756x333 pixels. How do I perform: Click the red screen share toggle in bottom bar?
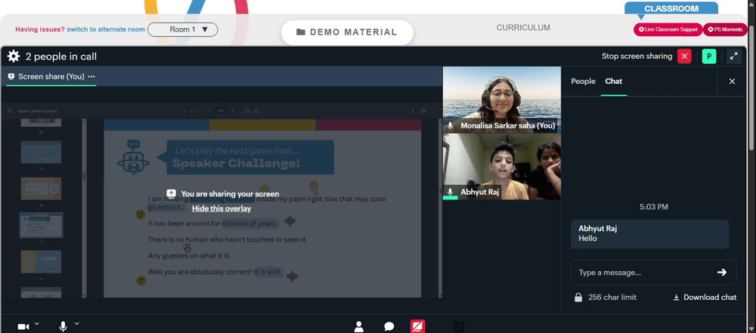[417, 326]
